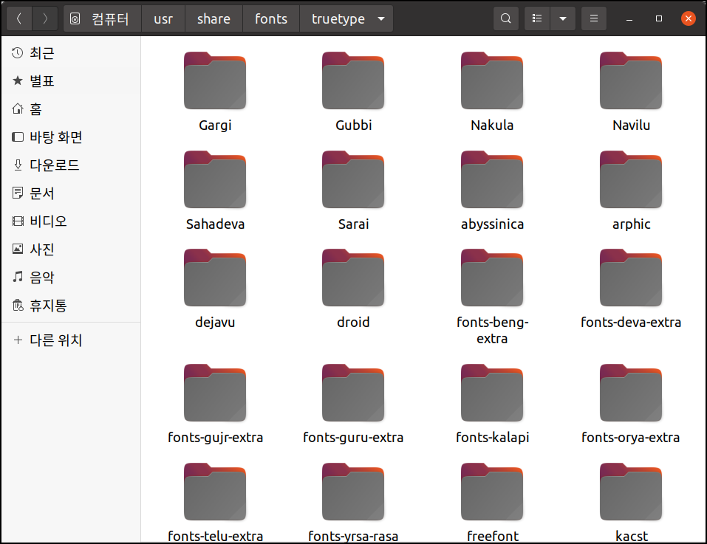Viewport: 707px width, 544px height.
Task: Select the fonts-guru-extra folder icon
Action: pyautogui.click(x=353, y=393)
